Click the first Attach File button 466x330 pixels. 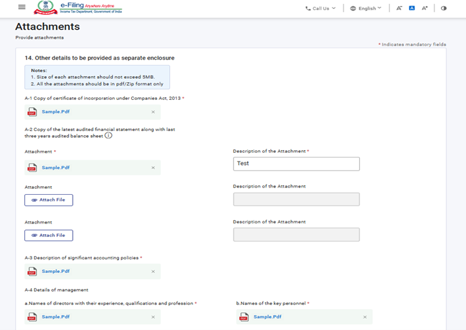point(49,200)
